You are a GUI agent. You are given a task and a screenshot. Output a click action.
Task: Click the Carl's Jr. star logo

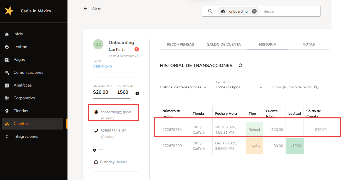point(9,11)
